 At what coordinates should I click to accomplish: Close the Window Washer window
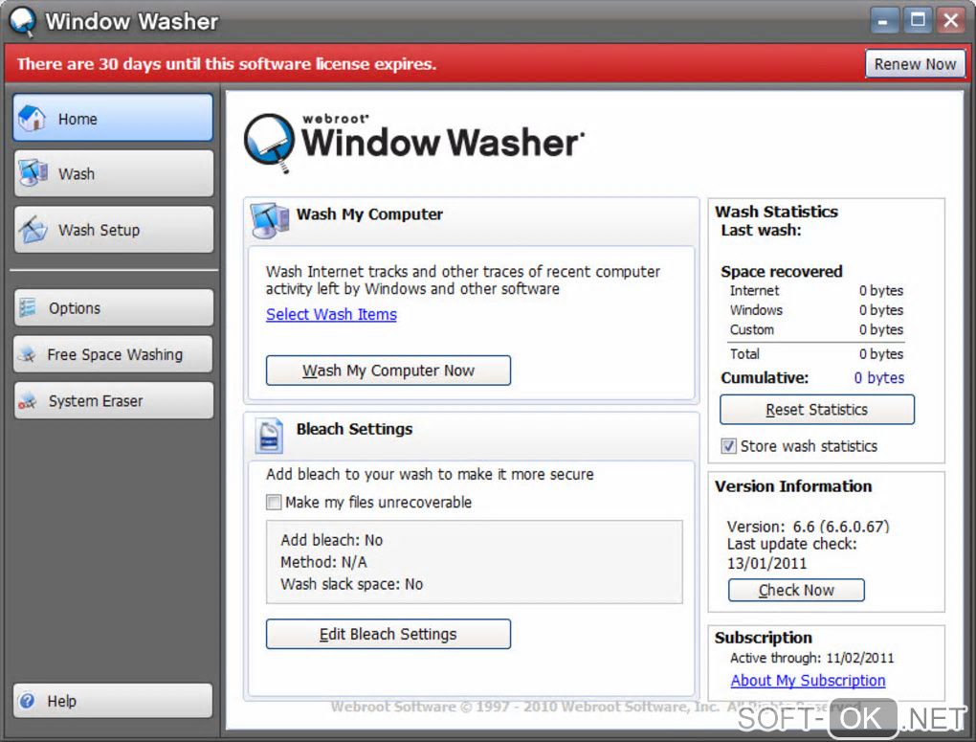pos(951,20)
